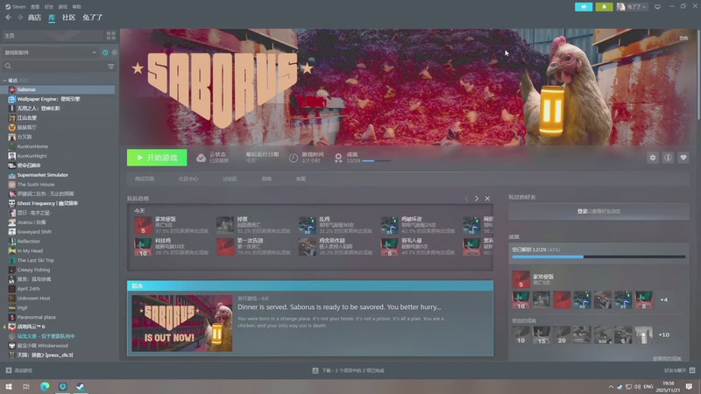Select Supermarket Simulator in library list
Viewport: 701px width, 394px height.
pos(42,174)
